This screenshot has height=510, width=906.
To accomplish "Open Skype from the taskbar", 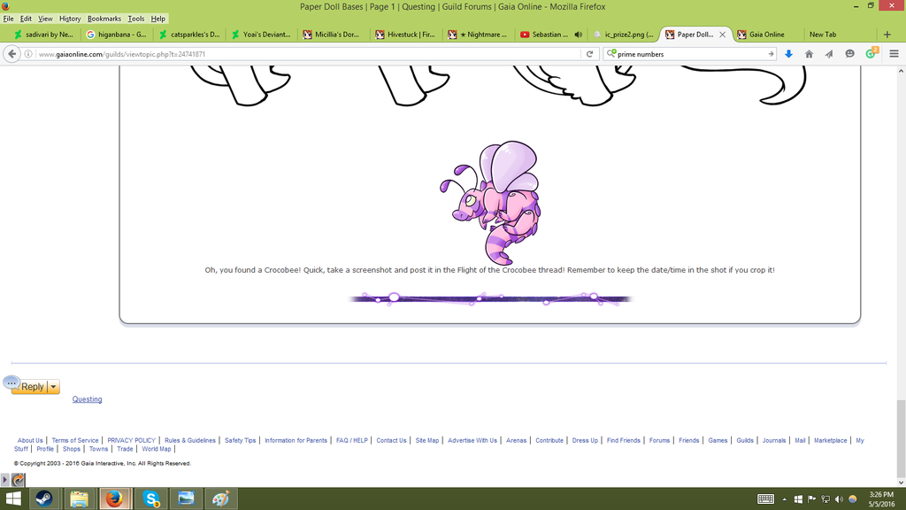I will 150,498.
